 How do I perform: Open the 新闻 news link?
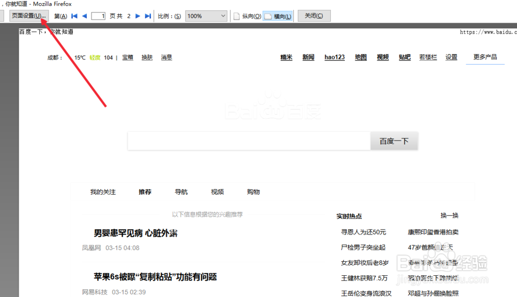(x=308, y=57)
